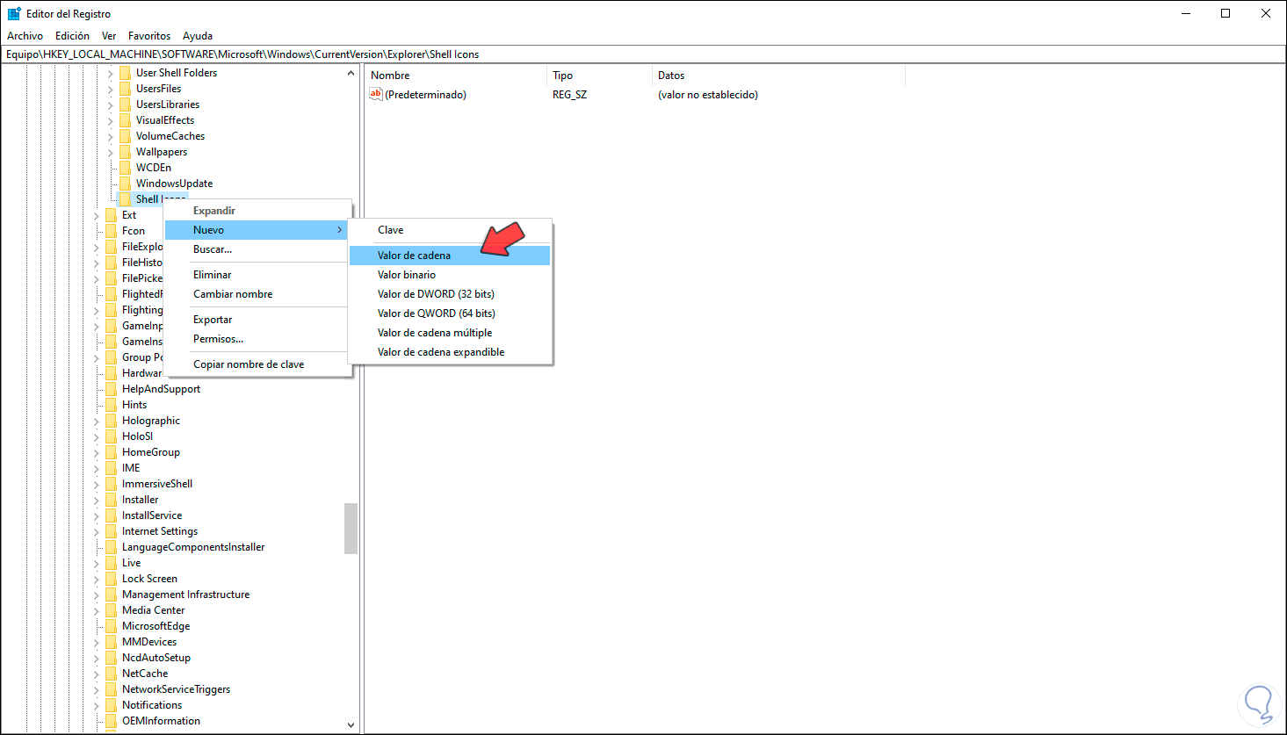Click the Wallpapers folder icon
Screen dimensions: 1287x735
126,151
